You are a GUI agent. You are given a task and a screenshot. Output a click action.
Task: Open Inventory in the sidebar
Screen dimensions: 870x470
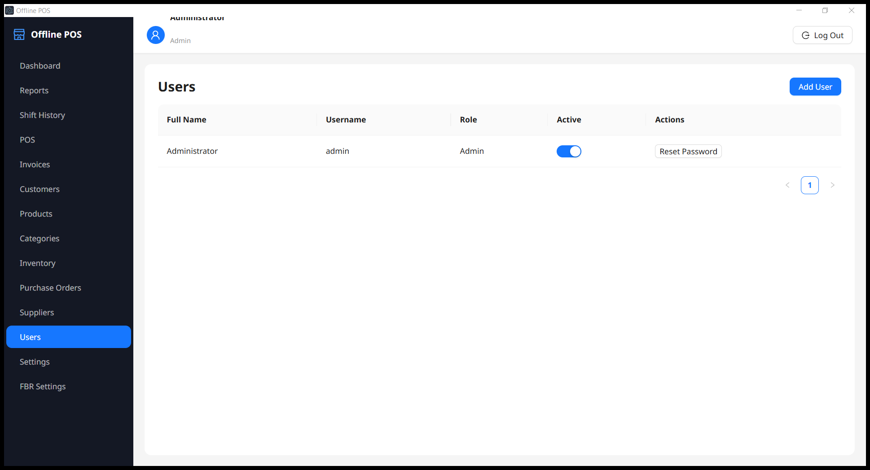click(69, 263)
